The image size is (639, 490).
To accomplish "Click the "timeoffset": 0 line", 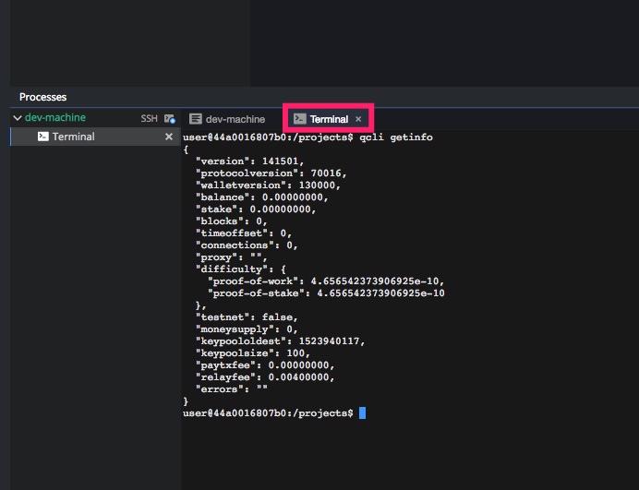I will click(244, 233).
